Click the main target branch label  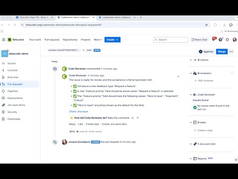click(x=89, y=50)
